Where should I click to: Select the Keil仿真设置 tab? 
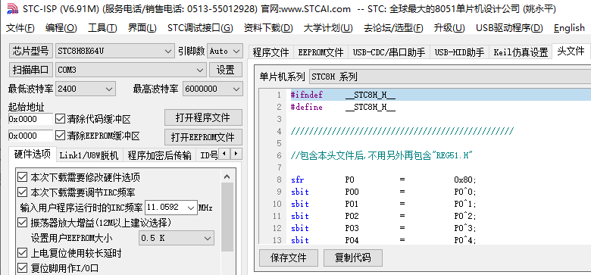[x=521, y=52]
